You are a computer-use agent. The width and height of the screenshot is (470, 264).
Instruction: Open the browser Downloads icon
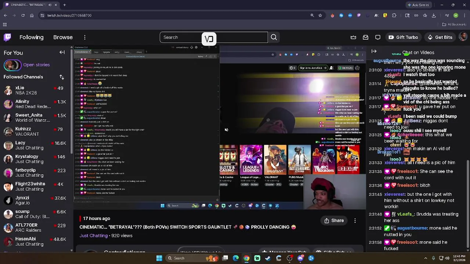pos(434,15)
